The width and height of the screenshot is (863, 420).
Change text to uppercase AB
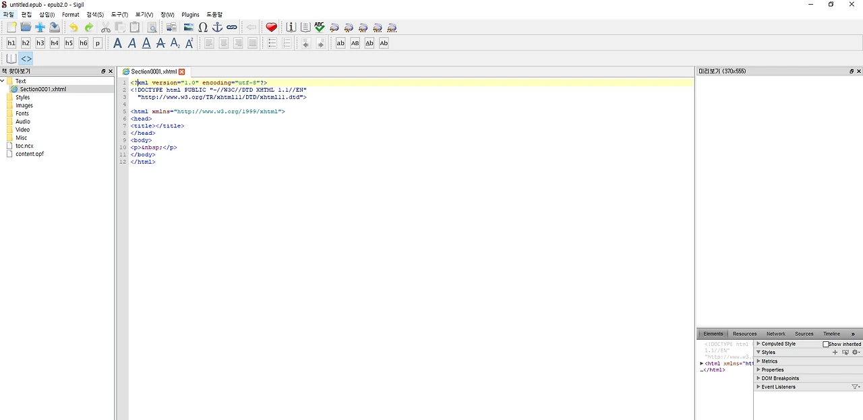[355, 43]
